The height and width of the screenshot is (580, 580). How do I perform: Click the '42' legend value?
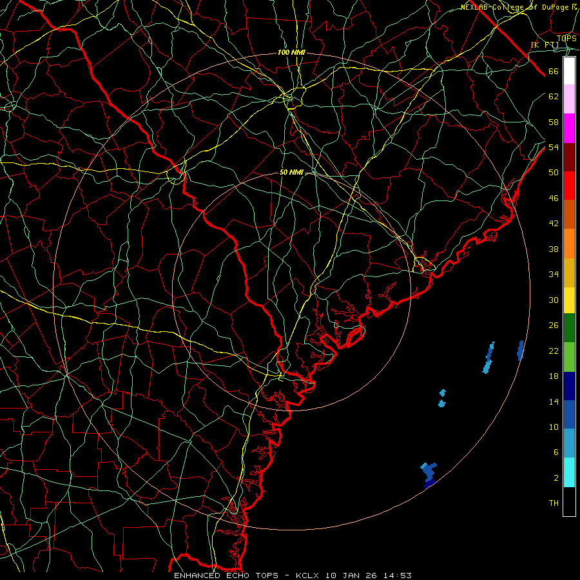pyautogui.click(x=554, y=224)
